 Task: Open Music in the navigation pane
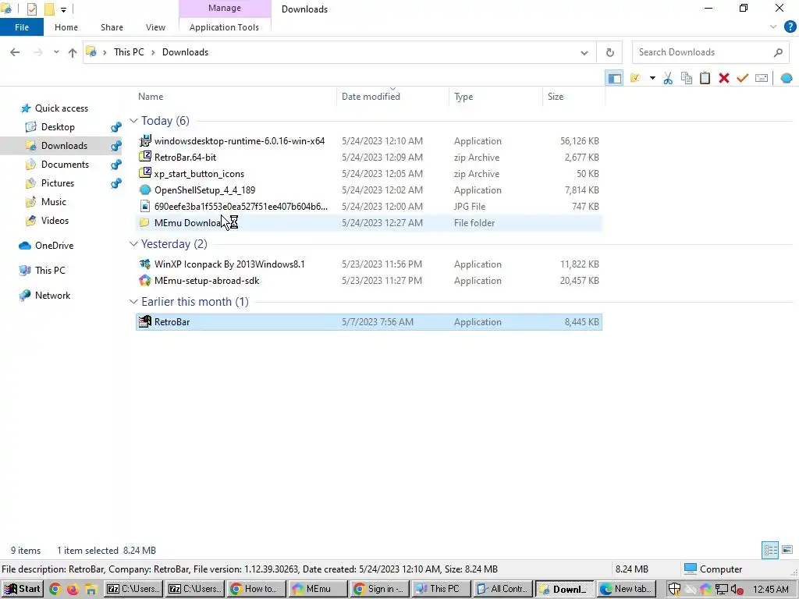[54, 202]
